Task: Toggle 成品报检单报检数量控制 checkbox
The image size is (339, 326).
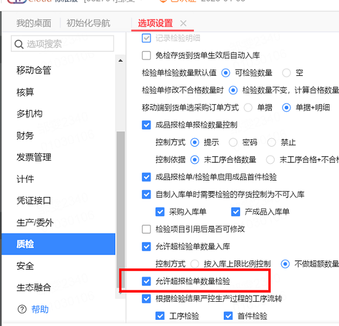Action: [x=146, y=125]
